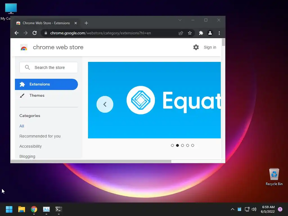
Task: Select the second carousel dot
Action: click(177, 145)
